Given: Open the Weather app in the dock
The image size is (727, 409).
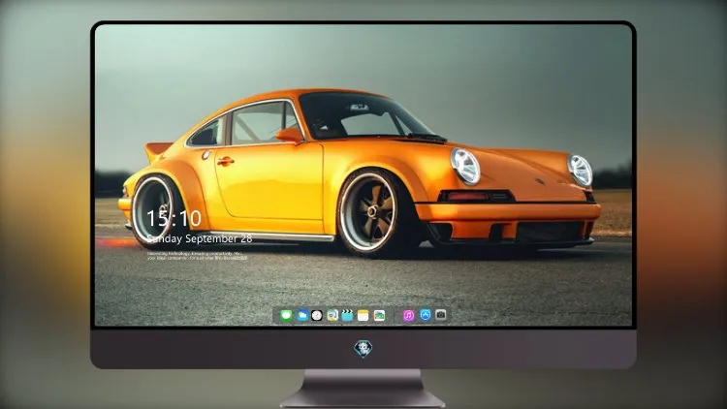Looking at the screenshot, I should click(302, 315).
